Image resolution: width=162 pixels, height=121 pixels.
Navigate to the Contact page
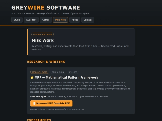tap(88, 20)
